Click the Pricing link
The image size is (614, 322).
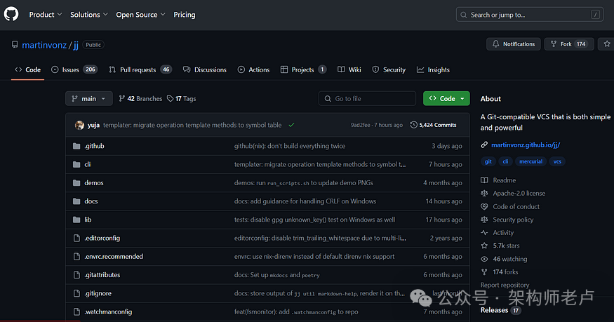tap(185, 14)
